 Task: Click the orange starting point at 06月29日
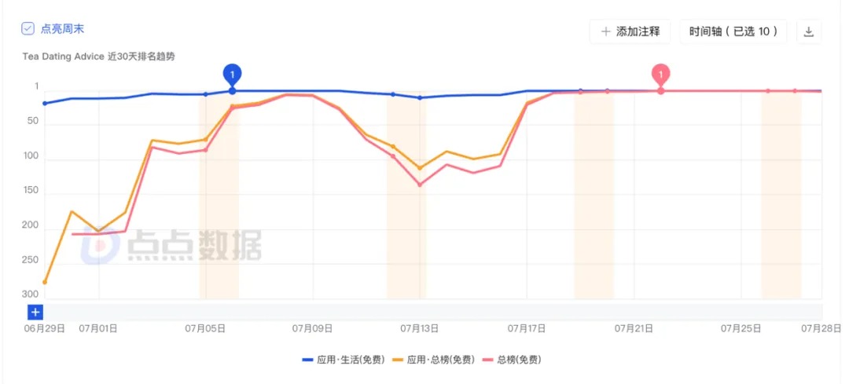[x=45, y=282]
